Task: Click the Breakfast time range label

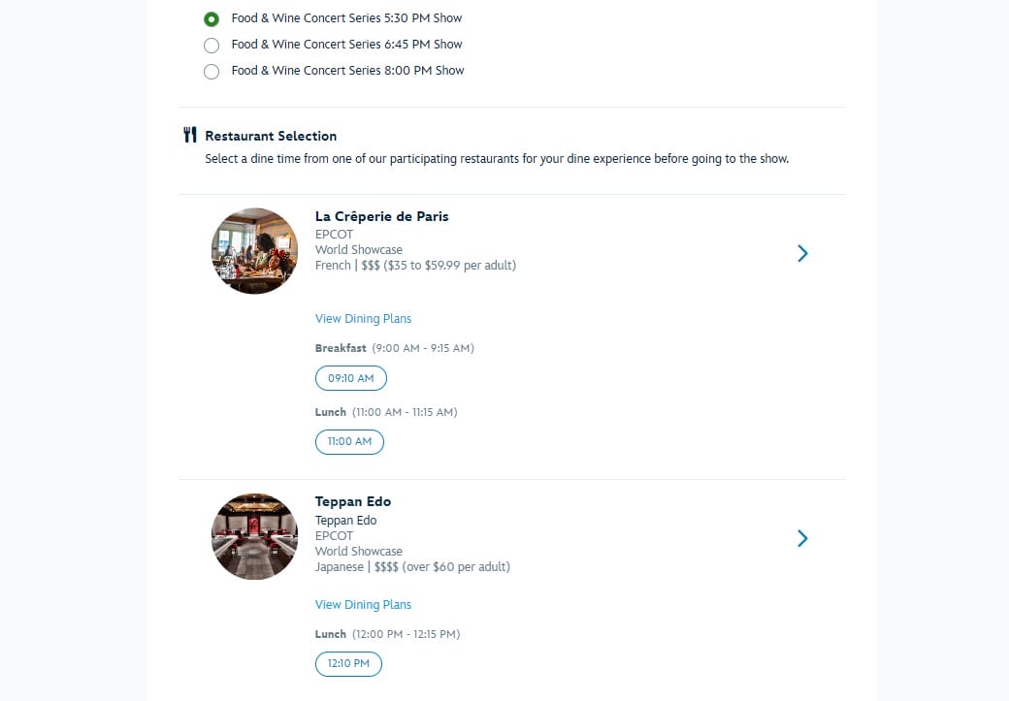Action: click(x=394, y=348)
